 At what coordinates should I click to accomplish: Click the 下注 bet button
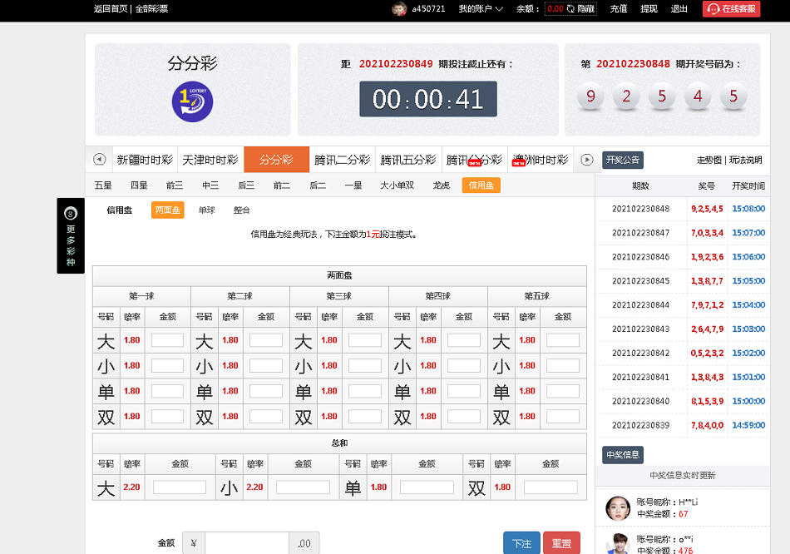[521, 543]
